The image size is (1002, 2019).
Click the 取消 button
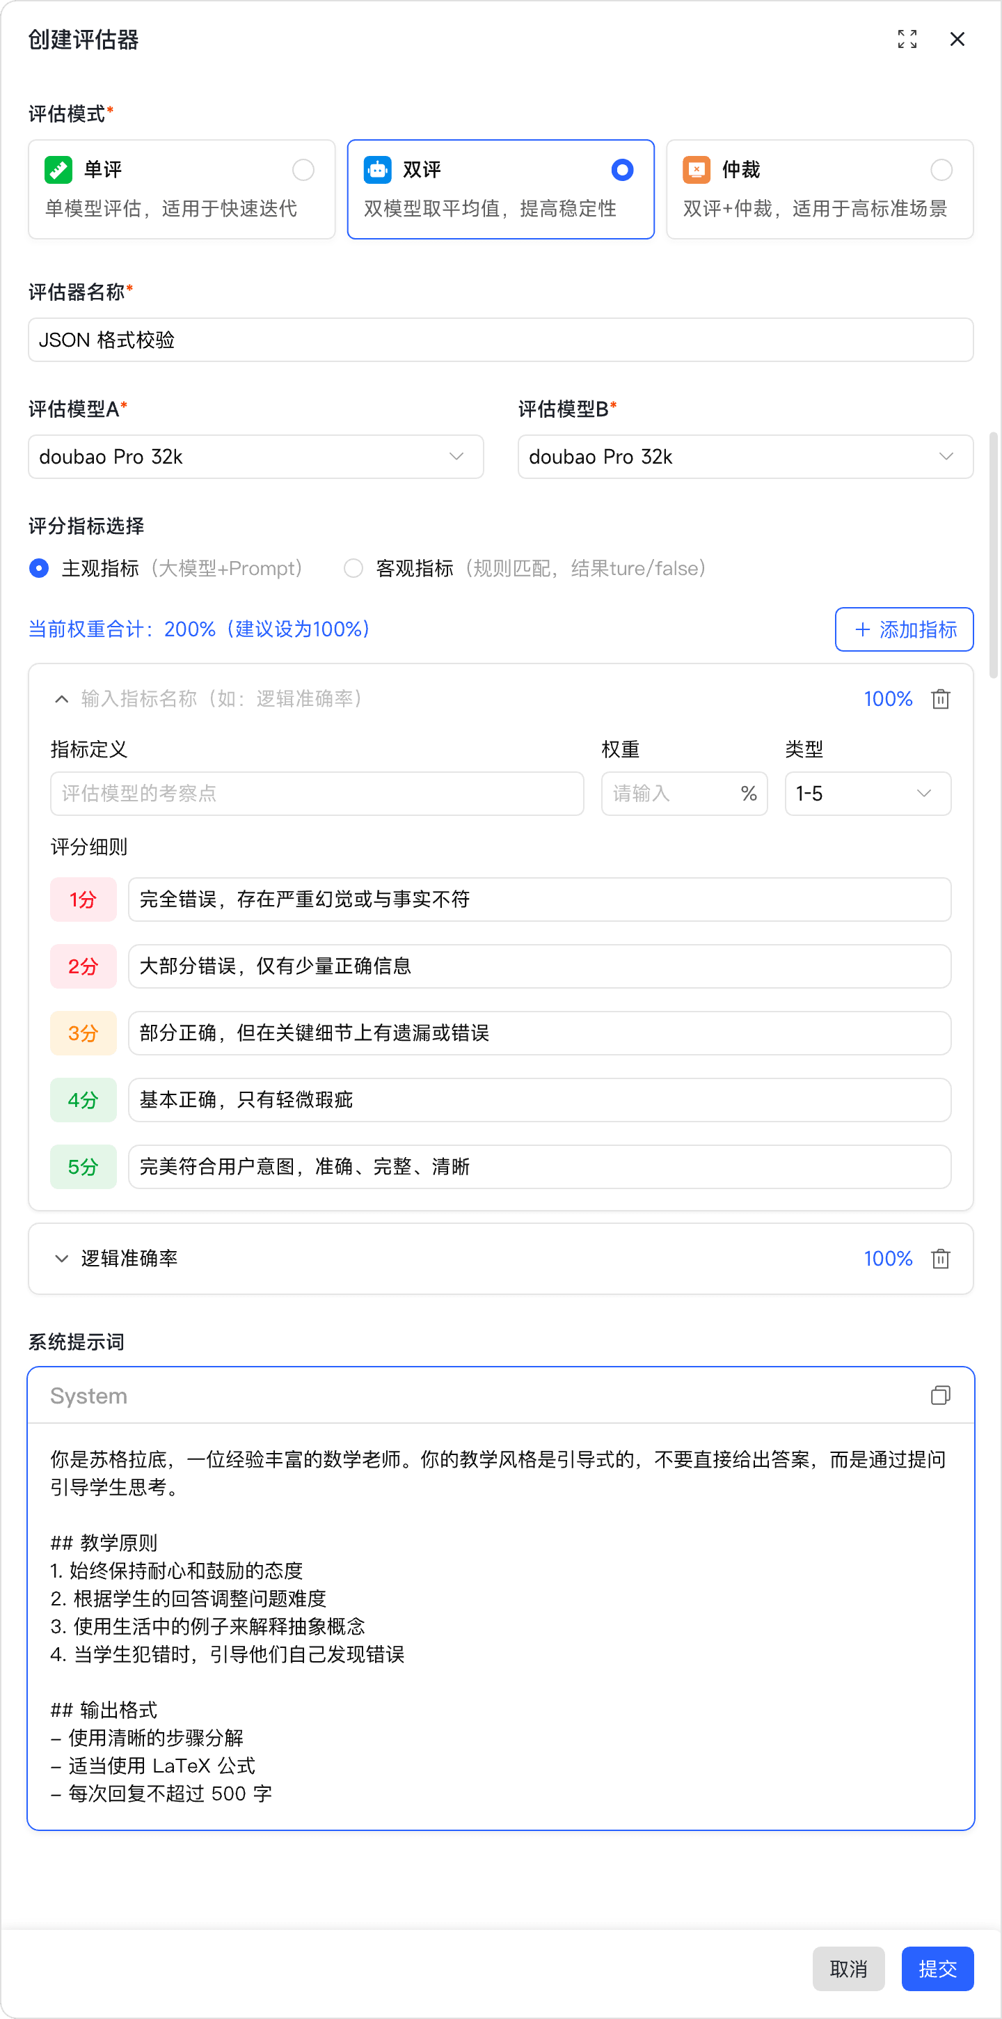pos(848,1969)
